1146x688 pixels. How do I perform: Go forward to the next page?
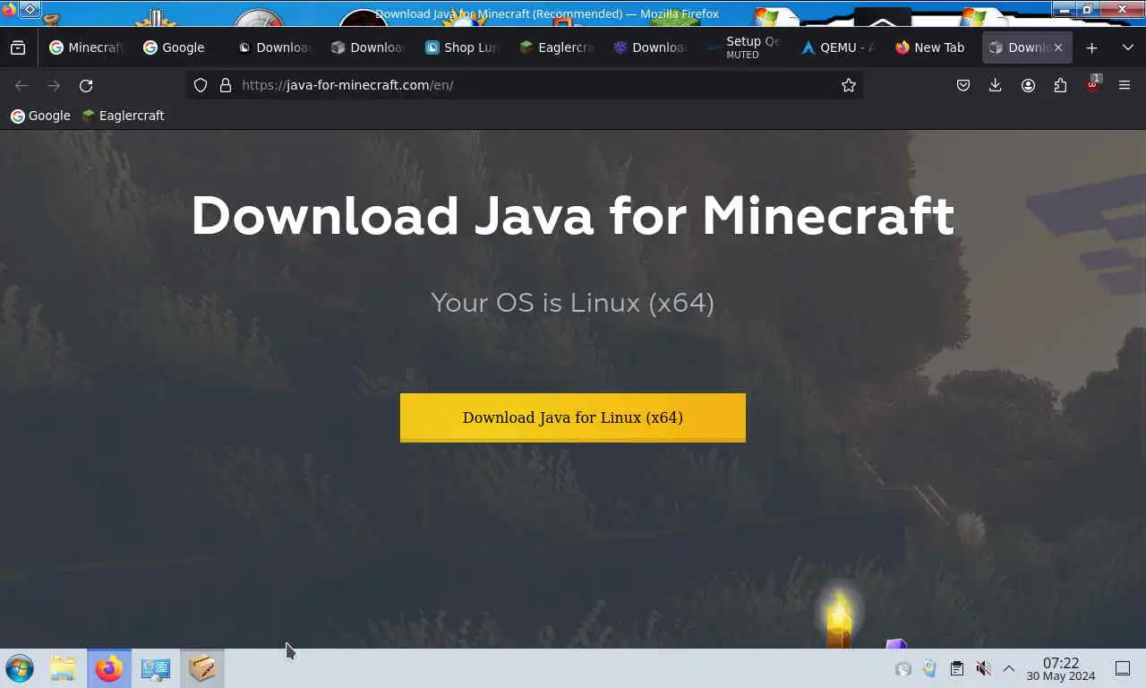(x=54, y=85)
